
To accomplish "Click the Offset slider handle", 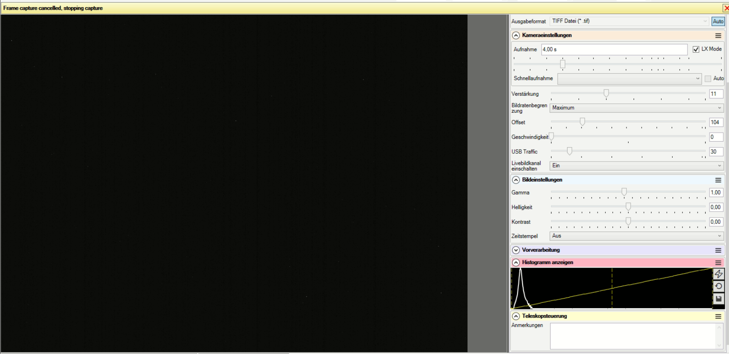I will pyautogui.click(x=582, y=122).
